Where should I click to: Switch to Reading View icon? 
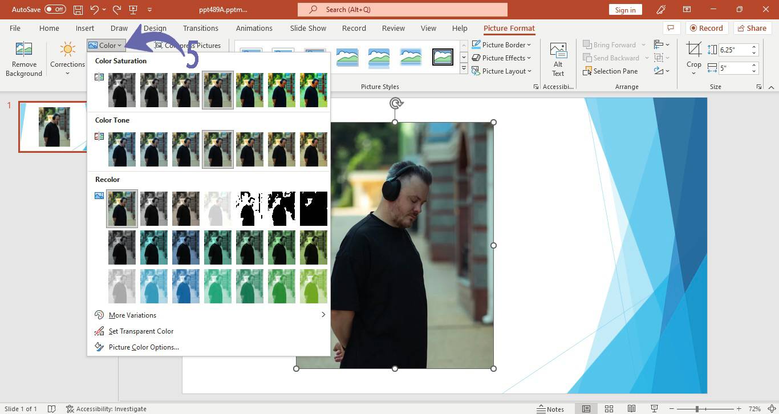(x=631, y=409)
